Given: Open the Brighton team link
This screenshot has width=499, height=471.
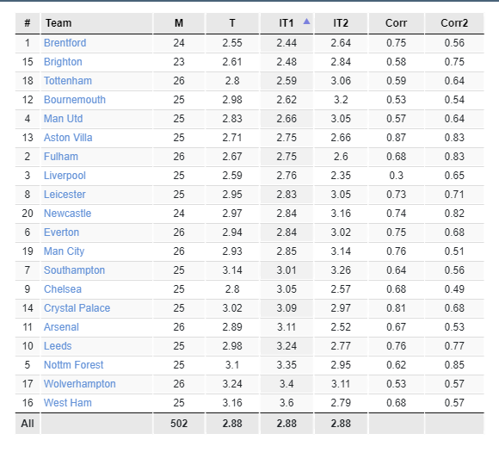Looking at the screenshot, I should (63, 62).
